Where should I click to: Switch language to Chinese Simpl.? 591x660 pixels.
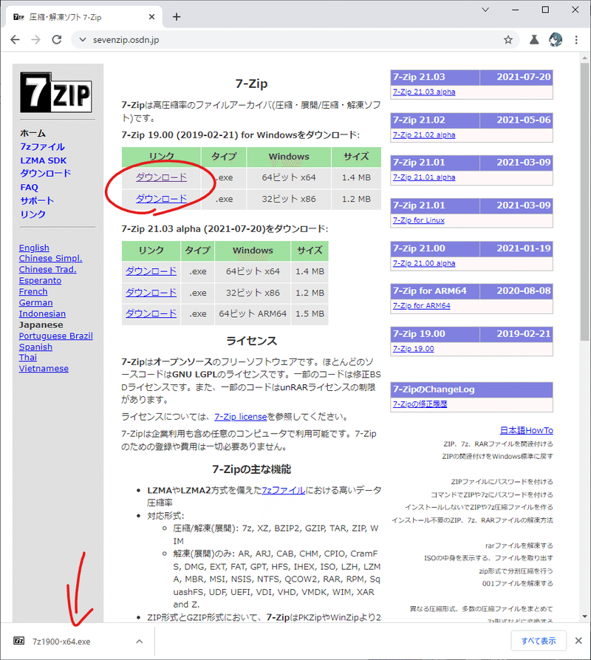pyautogui.click(x=50, y=259)
